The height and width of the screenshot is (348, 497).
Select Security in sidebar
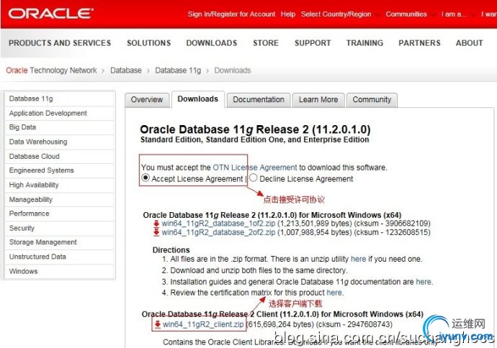point(59,228)
